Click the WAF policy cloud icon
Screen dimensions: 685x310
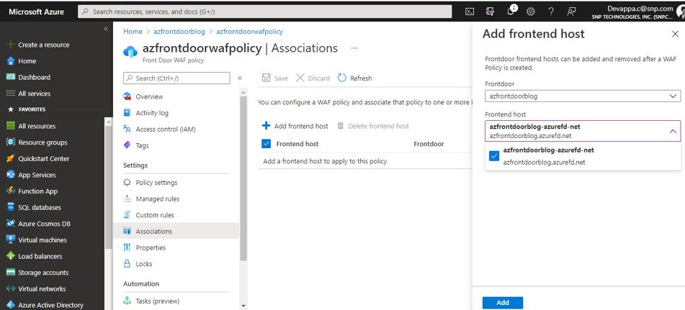130,52
